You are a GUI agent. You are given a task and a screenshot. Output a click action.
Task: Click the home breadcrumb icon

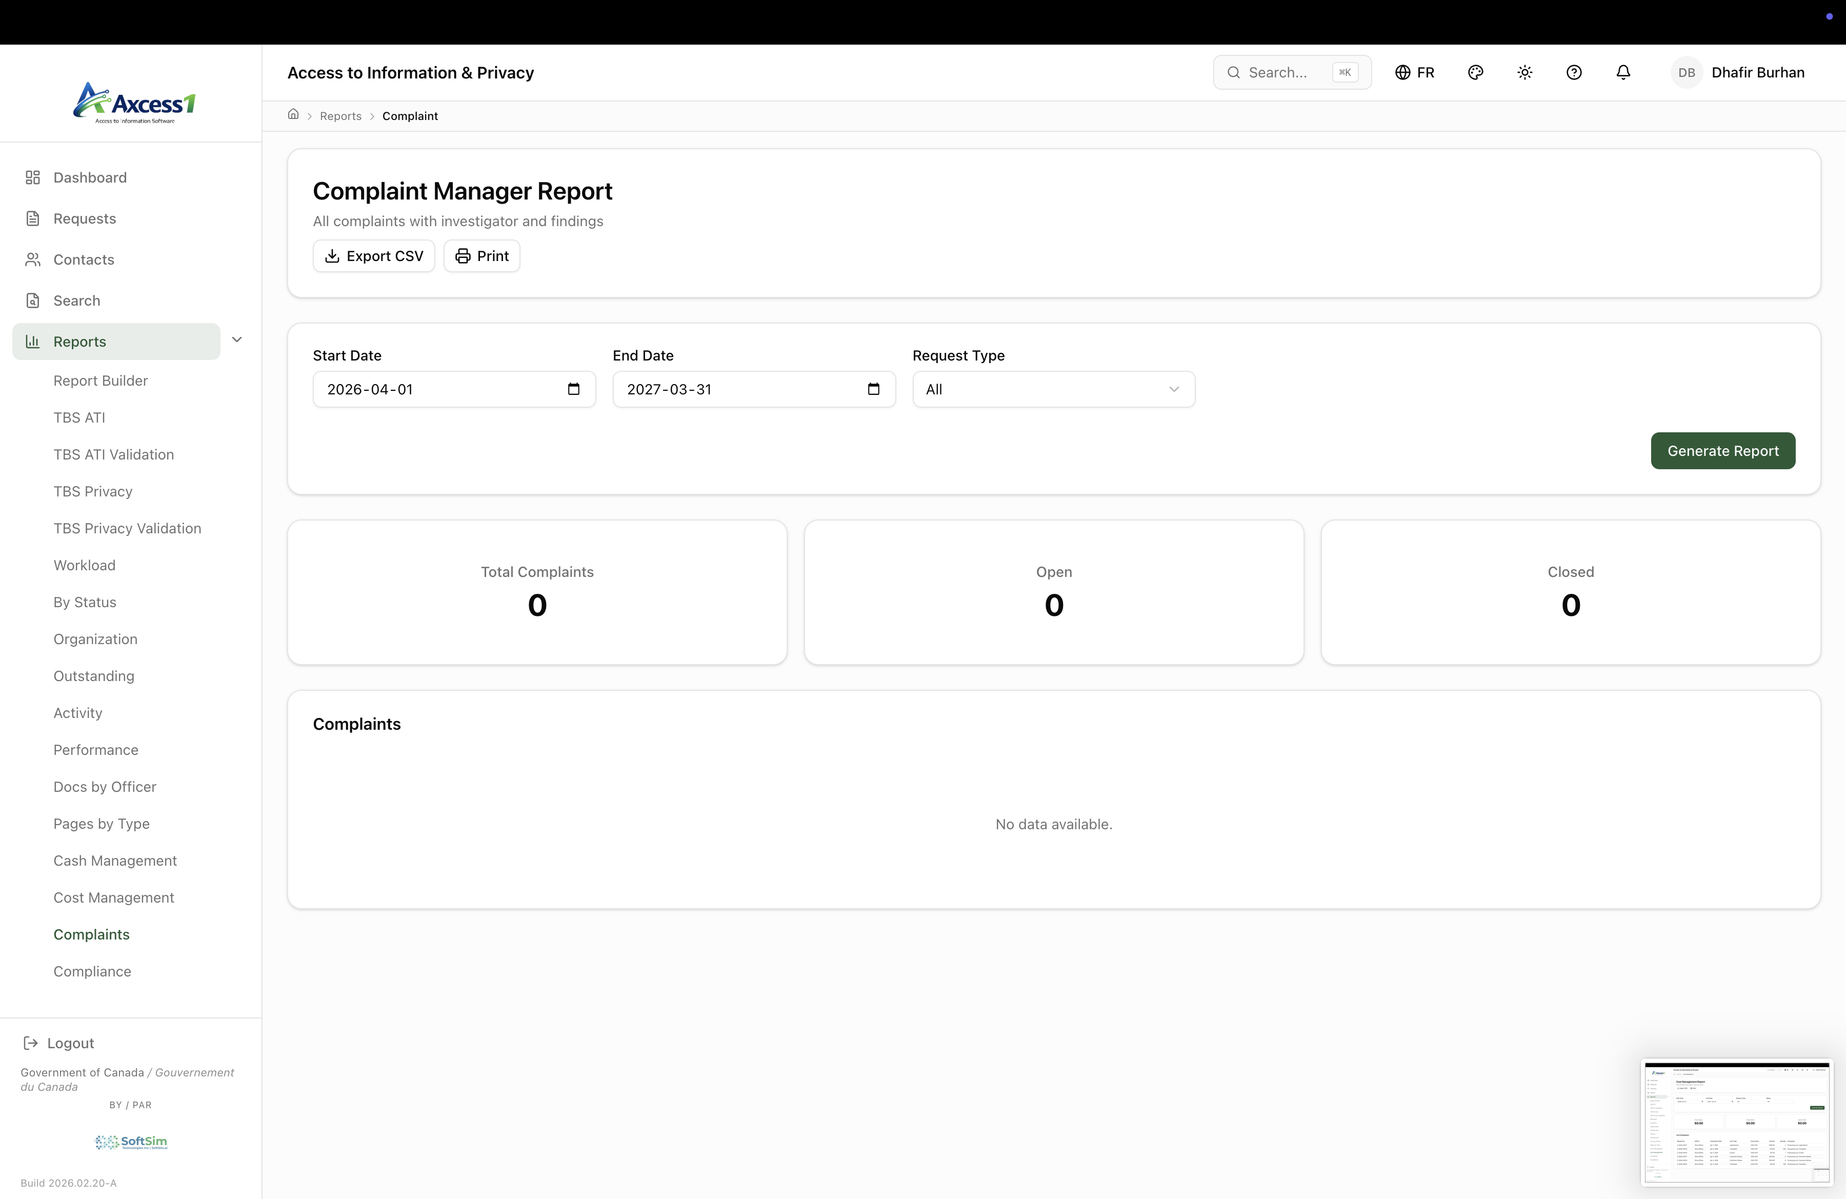tap(293, 115)
